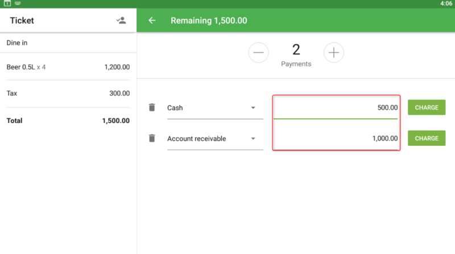Screen dimensions: 455x254
Task: Click the Total row showing 1,500.00
Action: tap(68, 121)
